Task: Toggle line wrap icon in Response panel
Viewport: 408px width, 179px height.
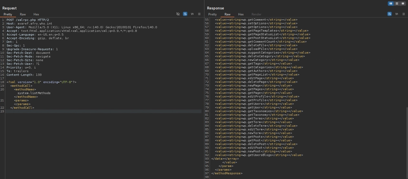Action: click(x=390, y=14)
